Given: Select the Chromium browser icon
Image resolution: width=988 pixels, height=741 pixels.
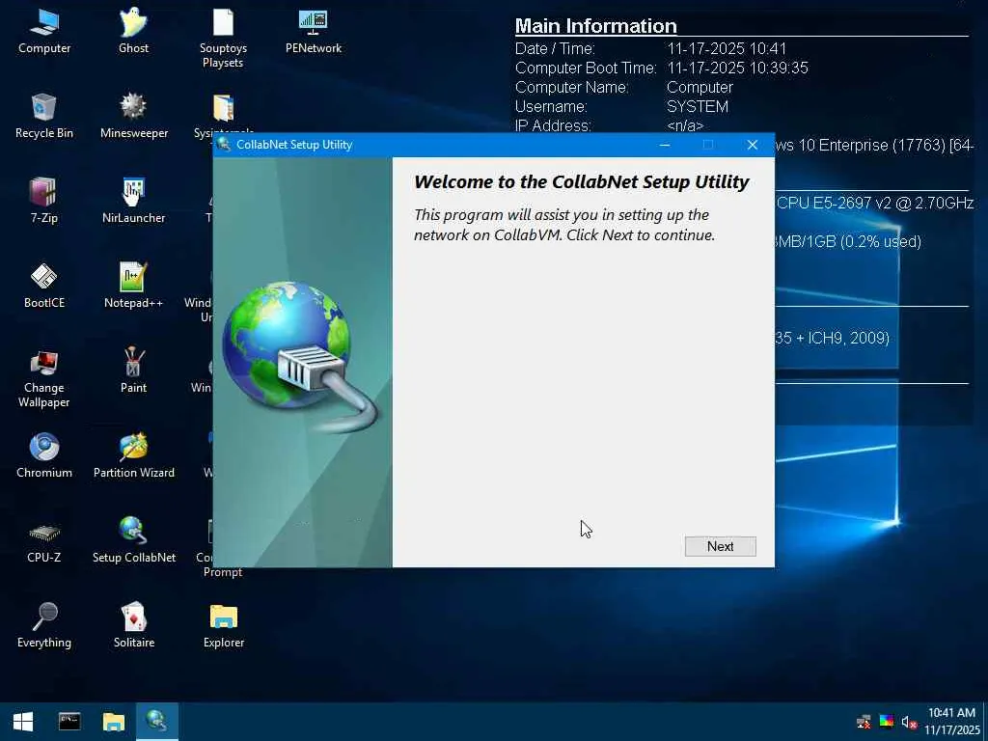Looking at the screenshot, I should pos(44,455).
